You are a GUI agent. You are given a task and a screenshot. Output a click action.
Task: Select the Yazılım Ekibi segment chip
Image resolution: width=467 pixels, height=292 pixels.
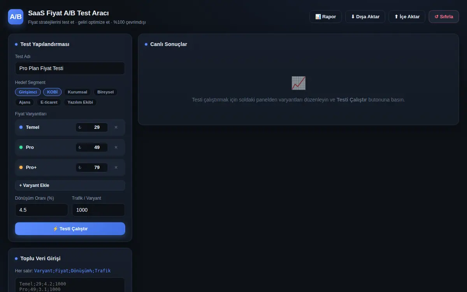click(x=80, y=102)
